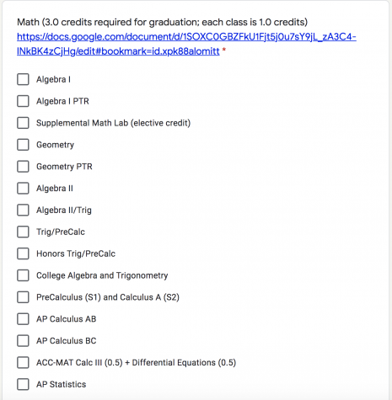Check the Trig/PreCalc box
Image resolution: width=392 pixels, height=400 pixels.
(x=23, y=232)
